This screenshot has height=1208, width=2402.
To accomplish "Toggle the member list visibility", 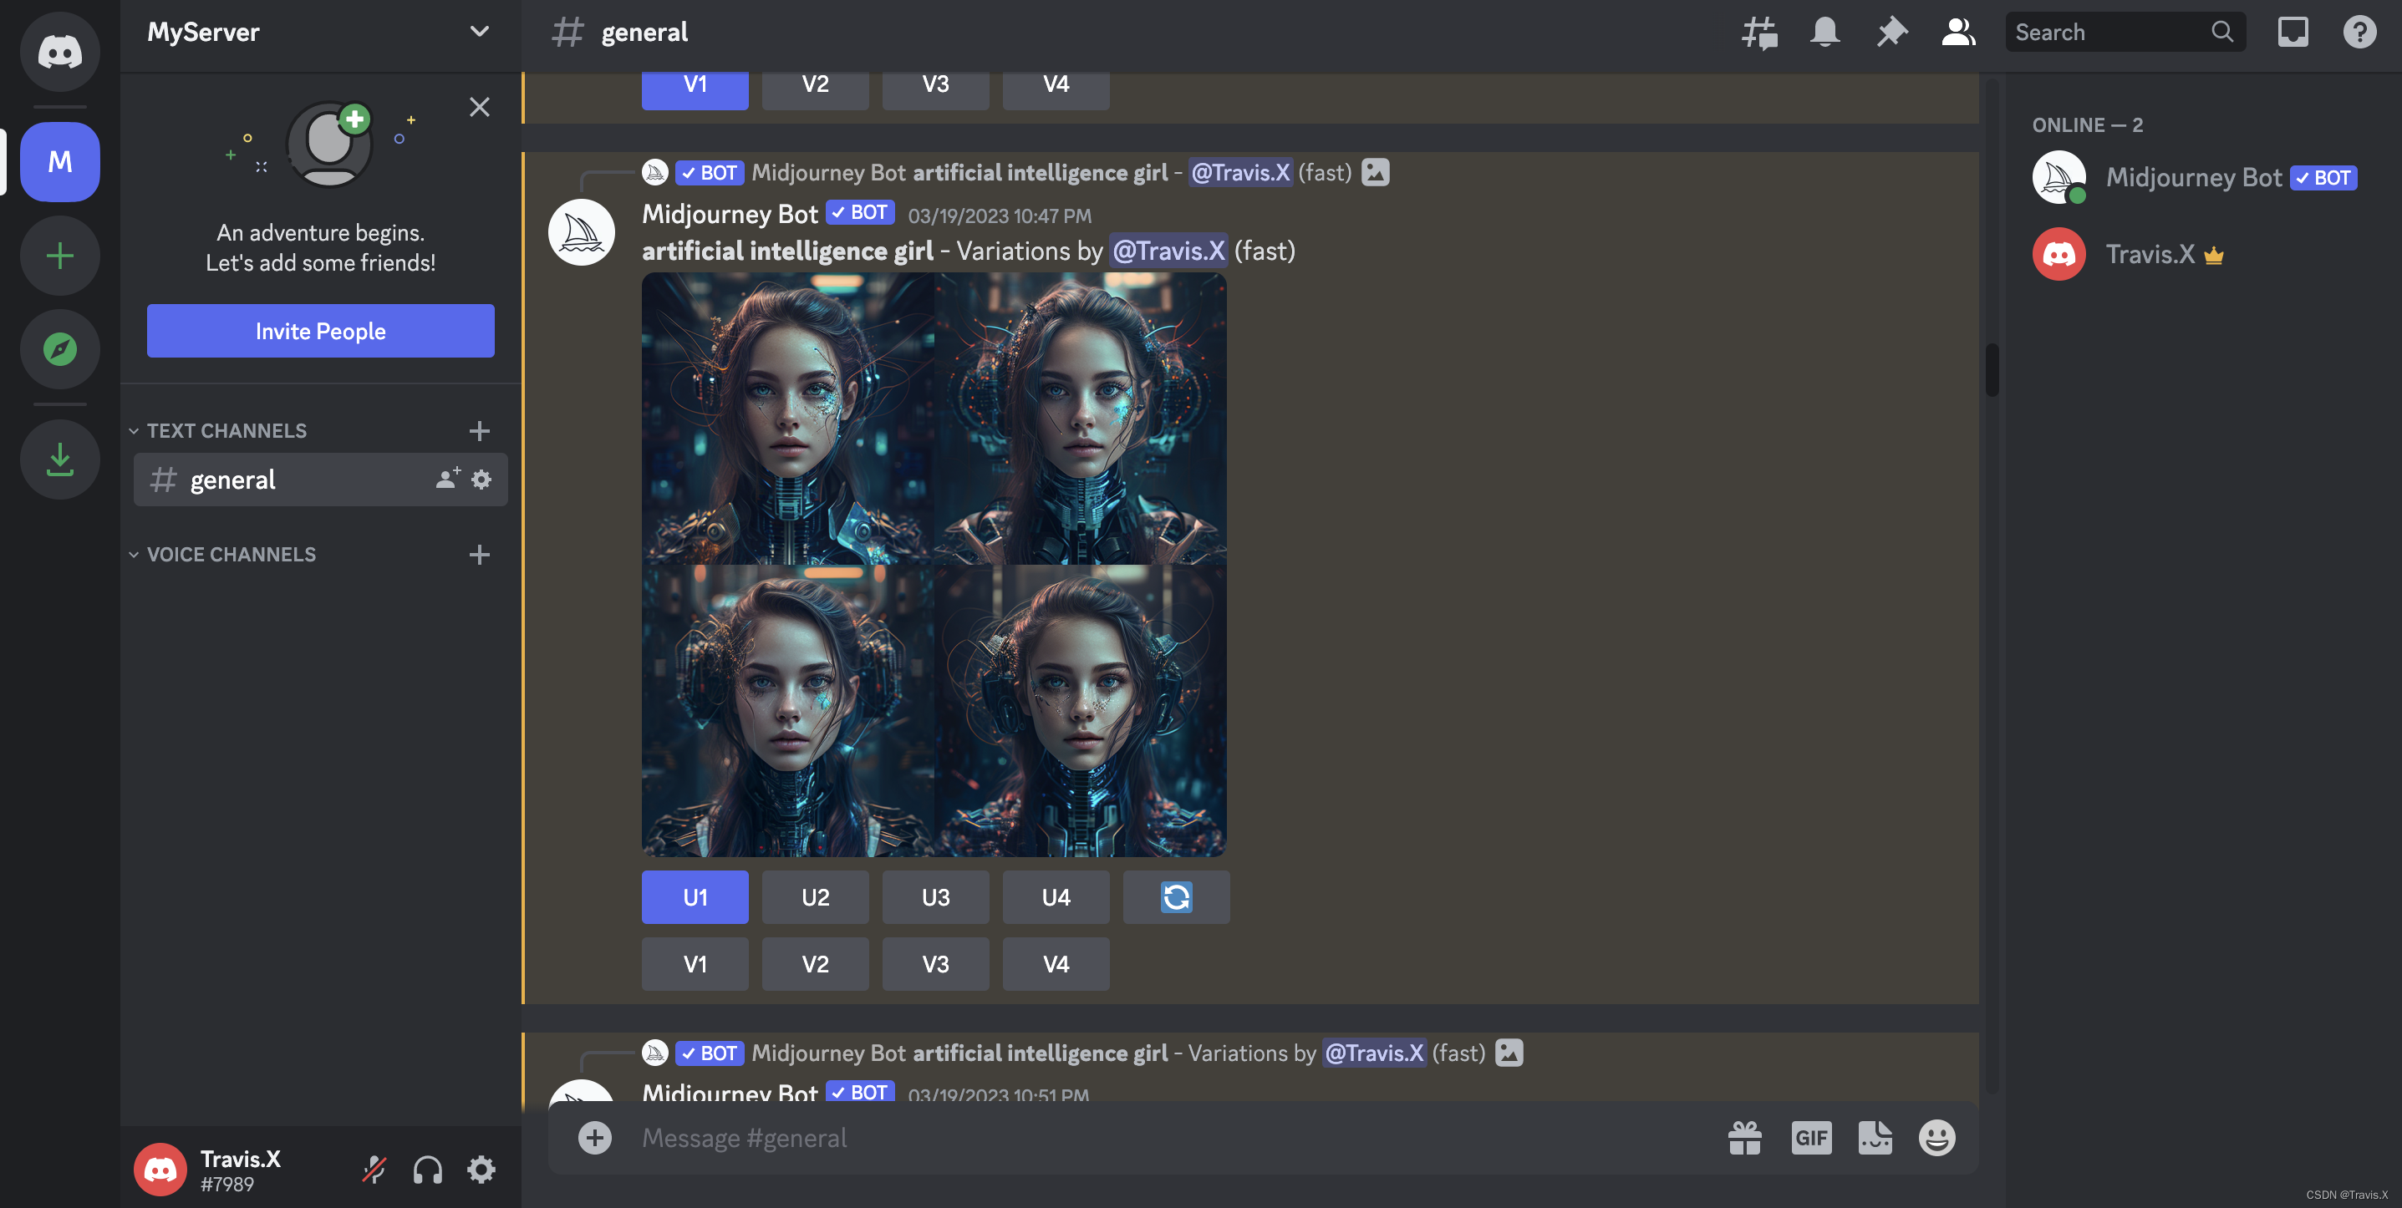I will tap(1957, 33).
